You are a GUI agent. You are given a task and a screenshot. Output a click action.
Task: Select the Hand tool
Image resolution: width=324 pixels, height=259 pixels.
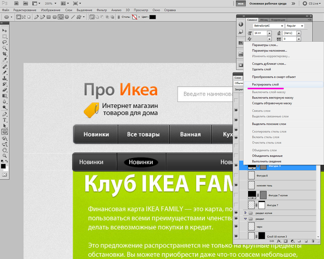click(x=5, y=150)
